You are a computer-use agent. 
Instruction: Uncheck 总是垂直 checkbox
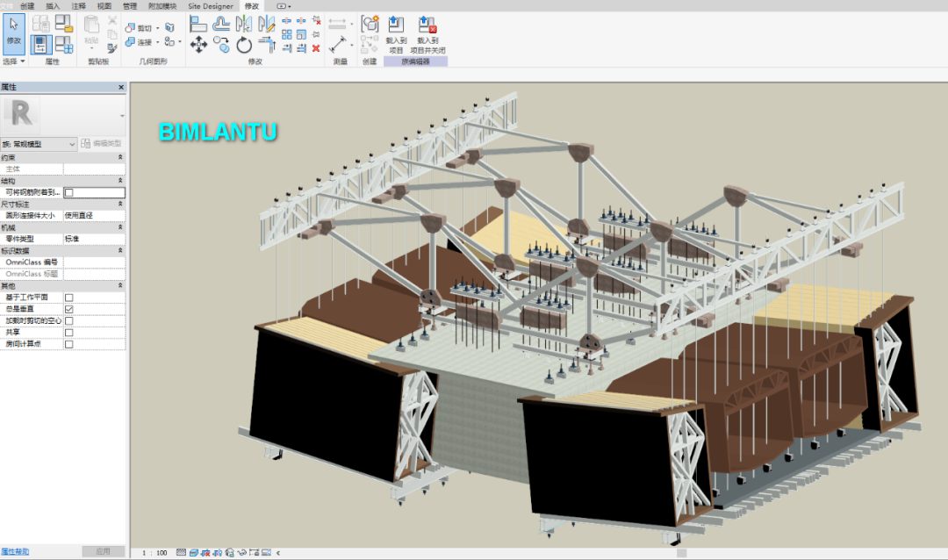(69, 309)
